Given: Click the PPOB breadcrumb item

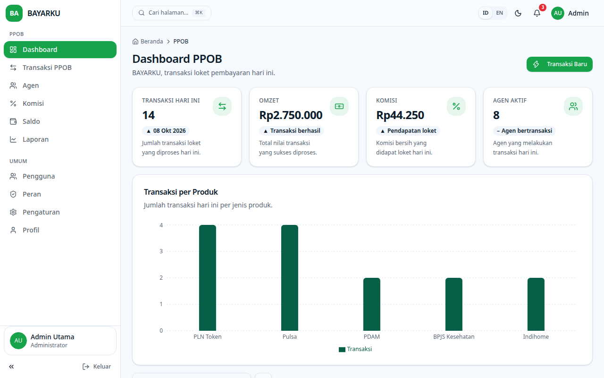Looking at the screenshot, I should 181,42.
